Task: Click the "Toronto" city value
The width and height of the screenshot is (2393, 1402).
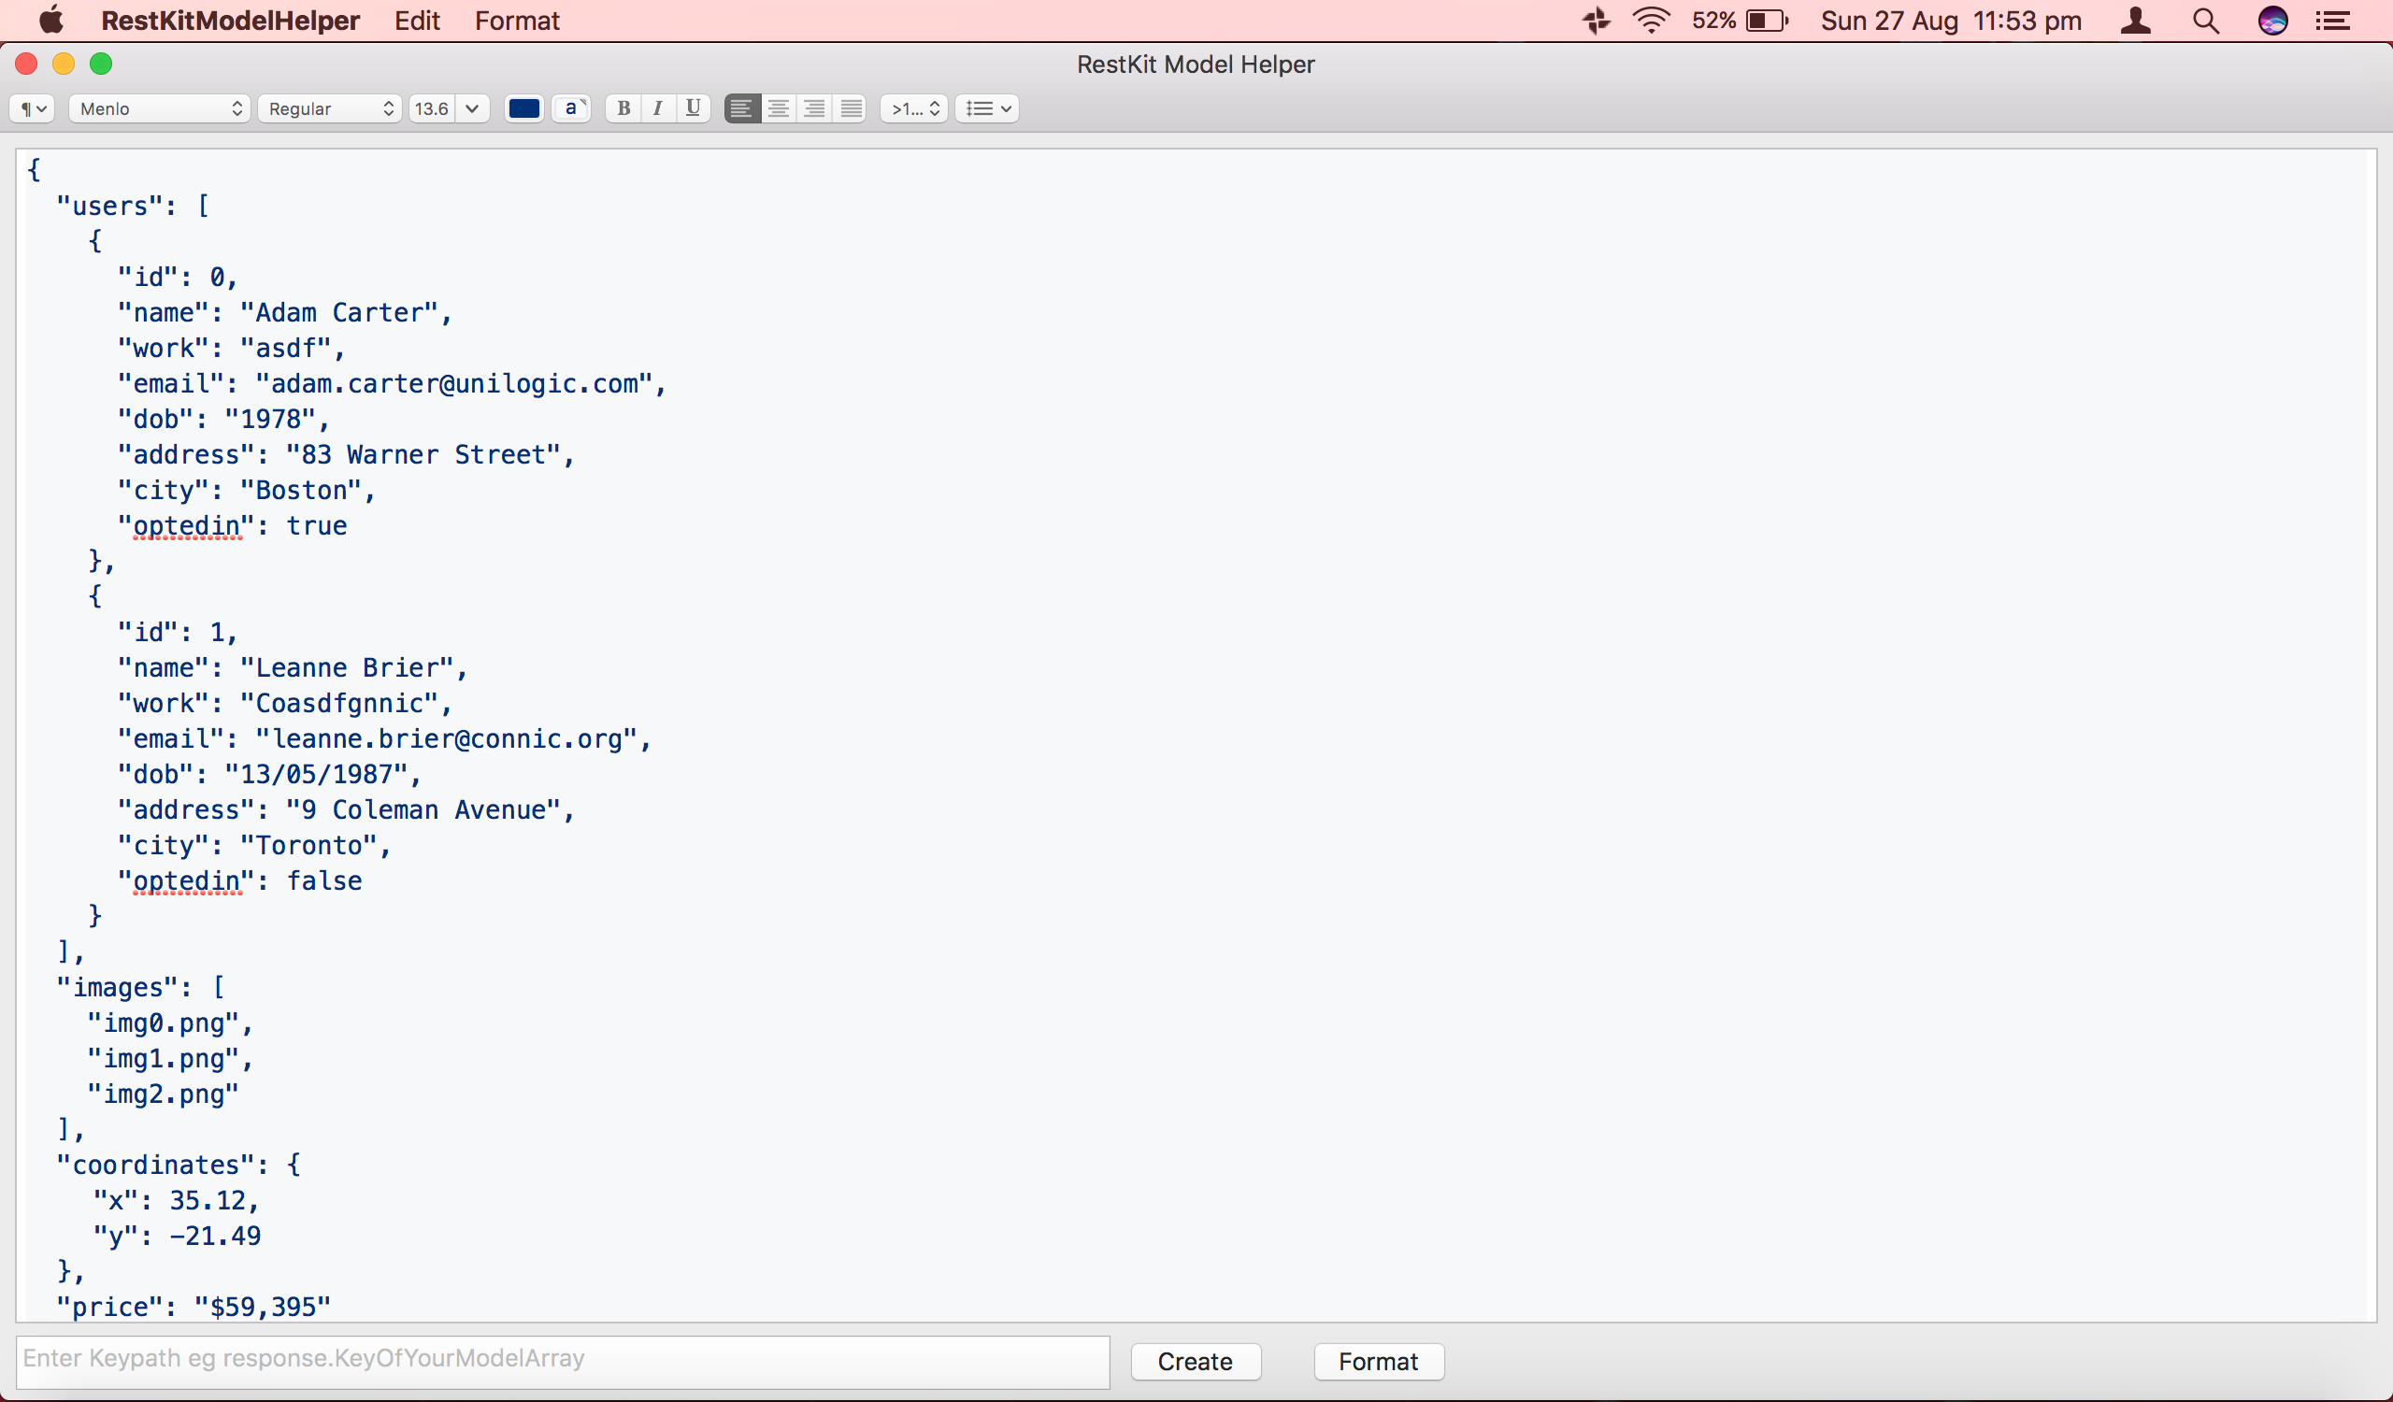Action: [308, 845]
